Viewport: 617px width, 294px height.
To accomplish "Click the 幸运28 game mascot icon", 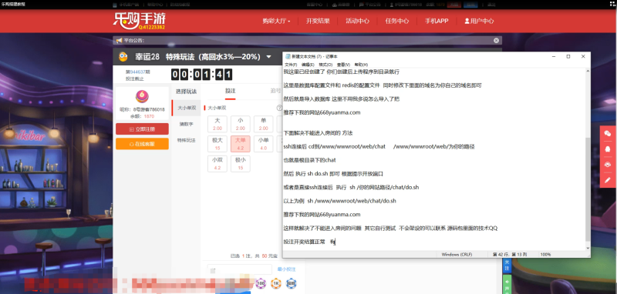I will 123,57.
